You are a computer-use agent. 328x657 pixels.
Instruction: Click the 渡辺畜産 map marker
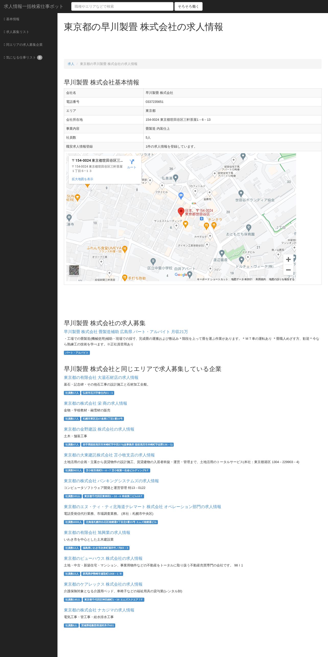point(222,253)
